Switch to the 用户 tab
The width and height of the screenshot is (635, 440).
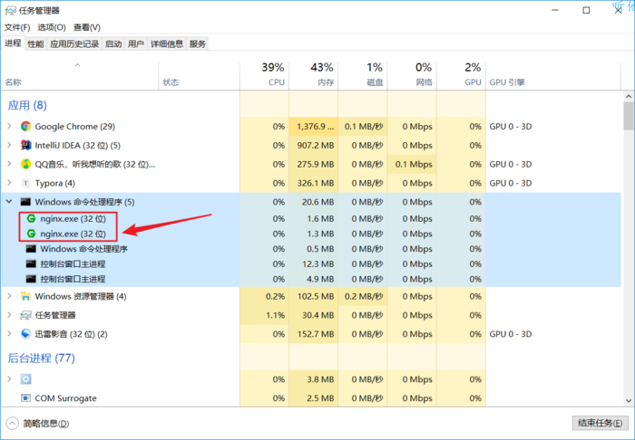pos(136,44)
